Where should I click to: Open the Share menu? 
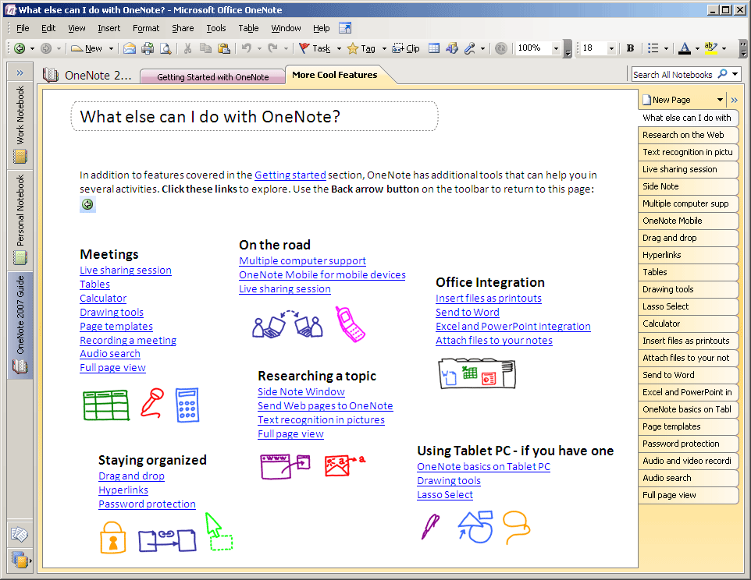[183, 28]
